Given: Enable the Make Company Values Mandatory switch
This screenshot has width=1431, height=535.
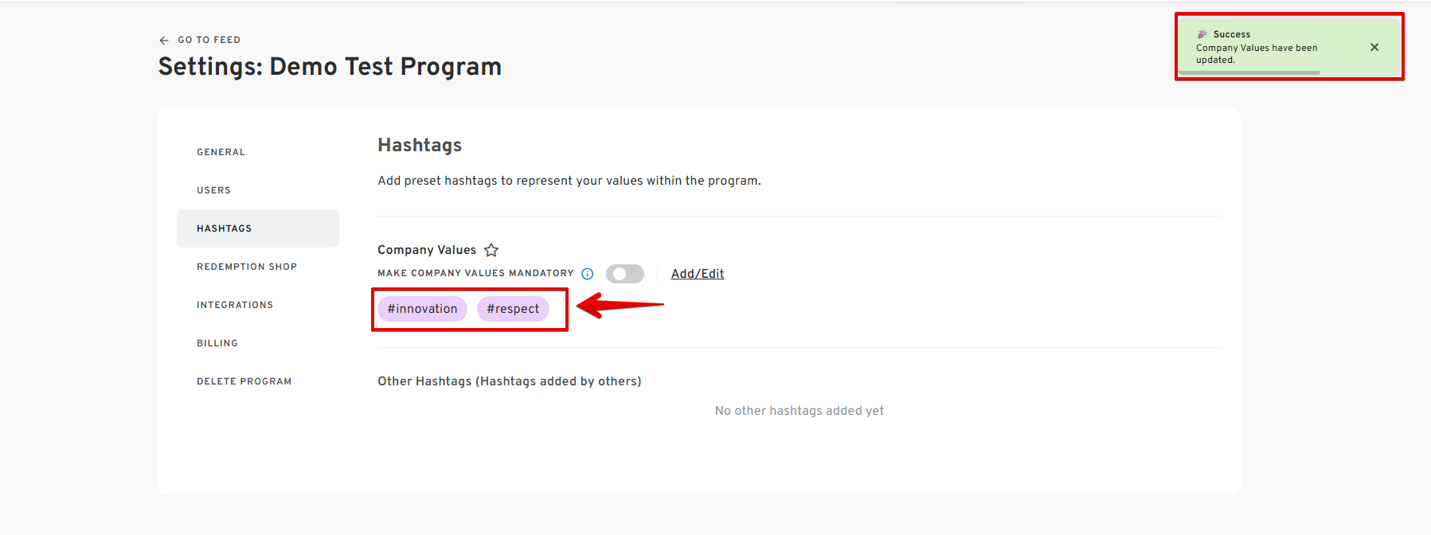Looking at the screenshot, I should tap(625, 274).
